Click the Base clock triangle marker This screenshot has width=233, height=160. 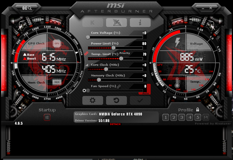25,55
